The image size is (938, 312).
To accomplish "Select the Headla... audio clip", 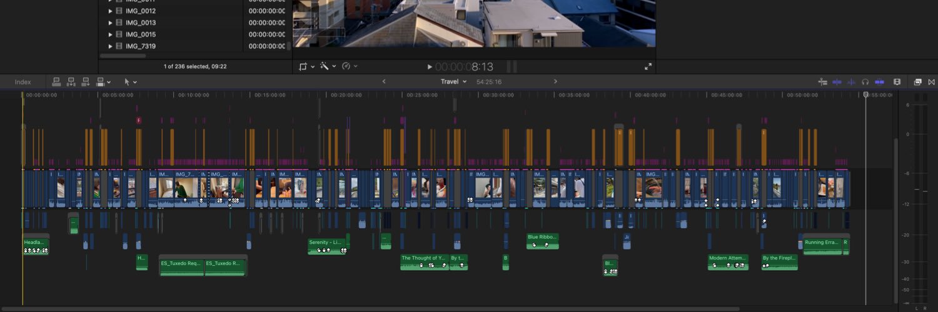I will click(x=36, y=246).
